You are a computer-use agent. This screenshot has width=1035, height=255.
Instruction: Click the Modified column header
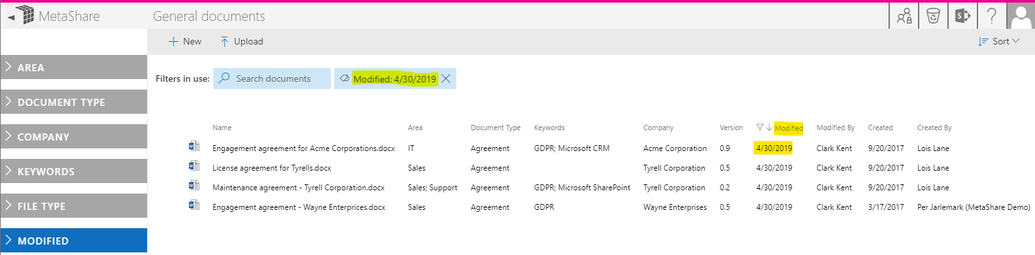pos(789,128)
